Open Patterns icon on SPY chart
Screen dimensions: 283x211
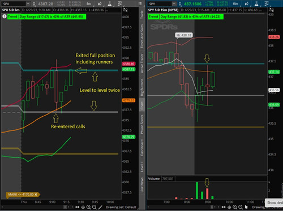pyautogui.click(x=267, y=3)
